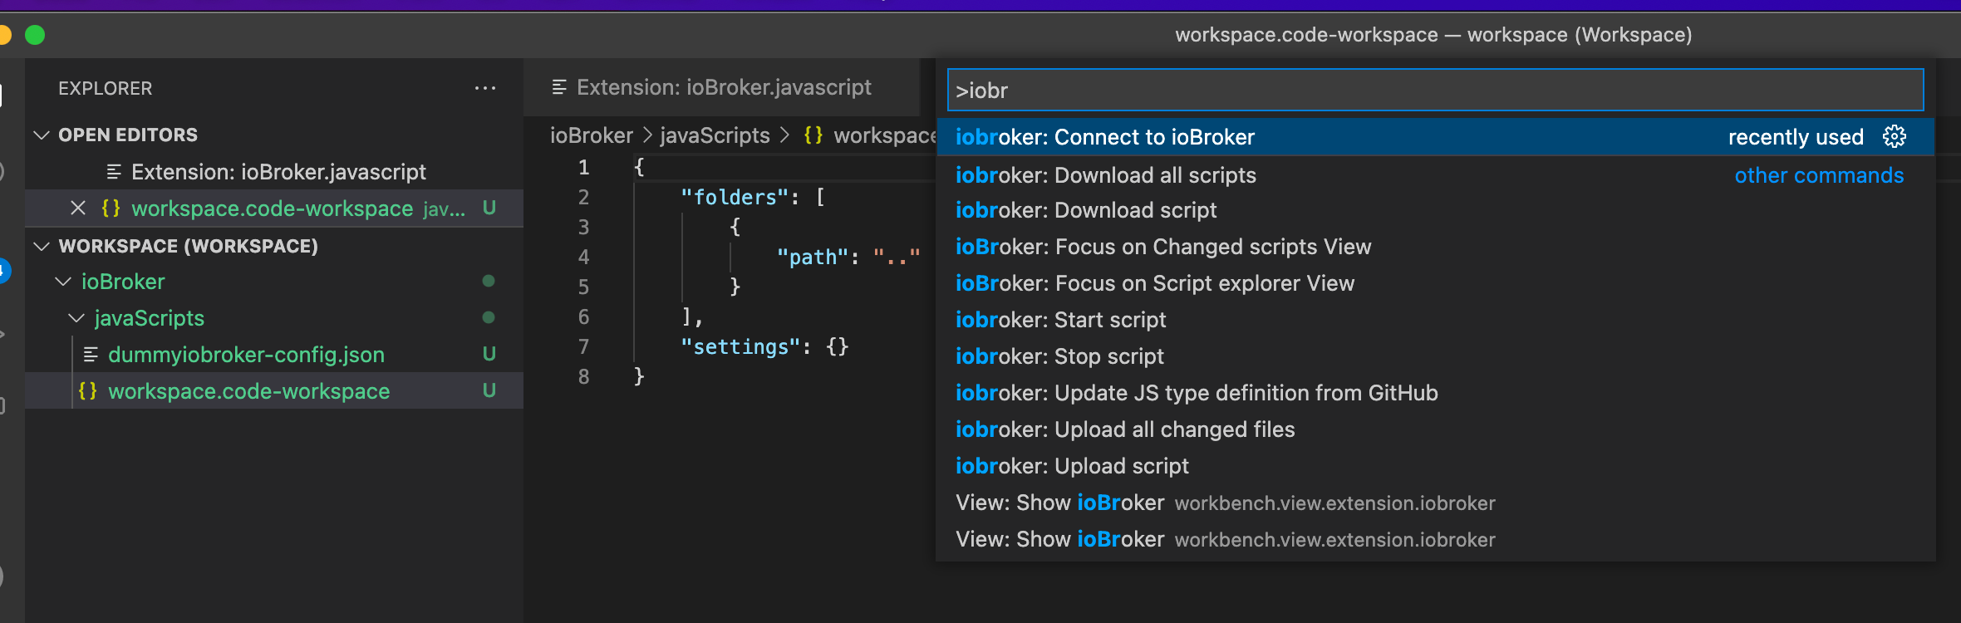The image size is (1961, 623).
Task: Run iobroker: Stop script
Action: pyautogui.click(x=1435, y=356)
